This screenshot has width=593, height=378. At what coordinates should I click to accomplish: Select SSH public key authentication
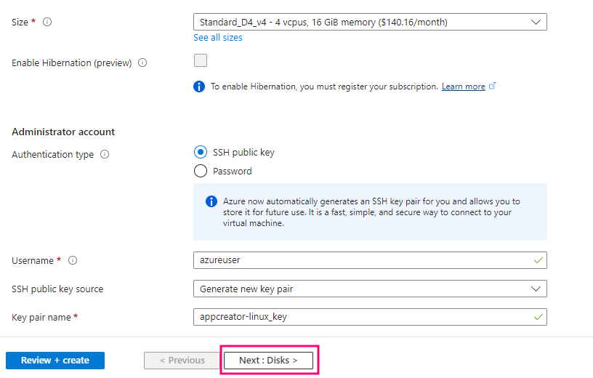201,153
